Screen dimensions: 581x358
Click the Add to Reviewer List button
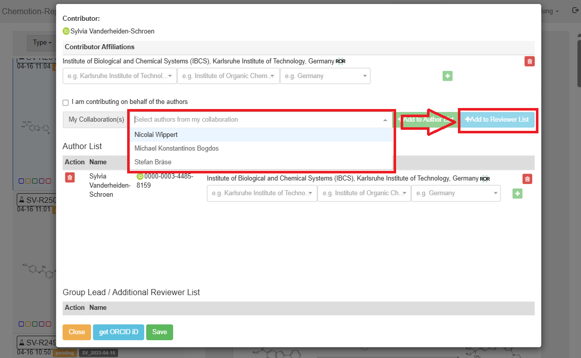[x=497, y=120]
